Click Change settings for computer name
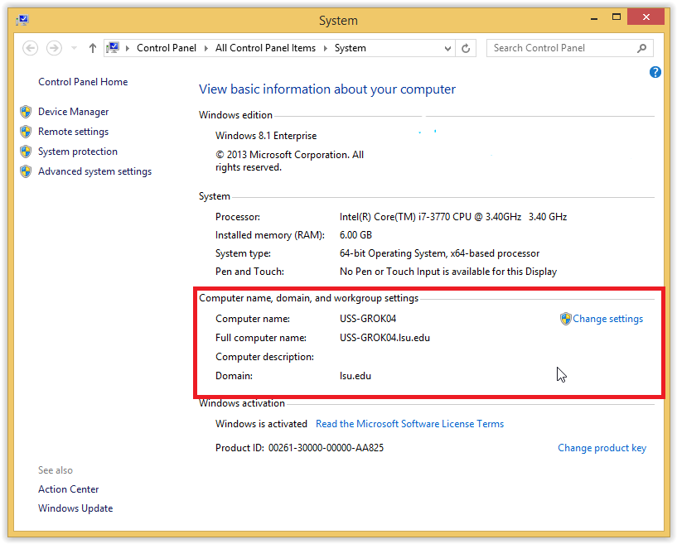This screenshot has height=544, width=677. [607, 319]
